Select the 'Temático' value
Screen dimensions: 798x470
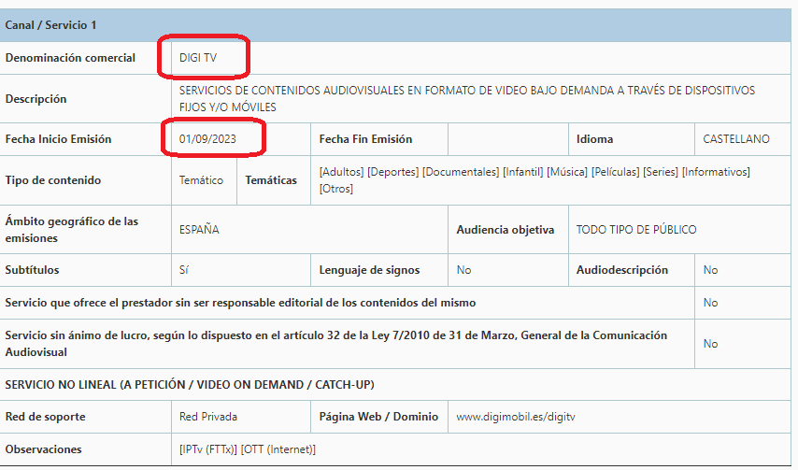pos(201,180)
